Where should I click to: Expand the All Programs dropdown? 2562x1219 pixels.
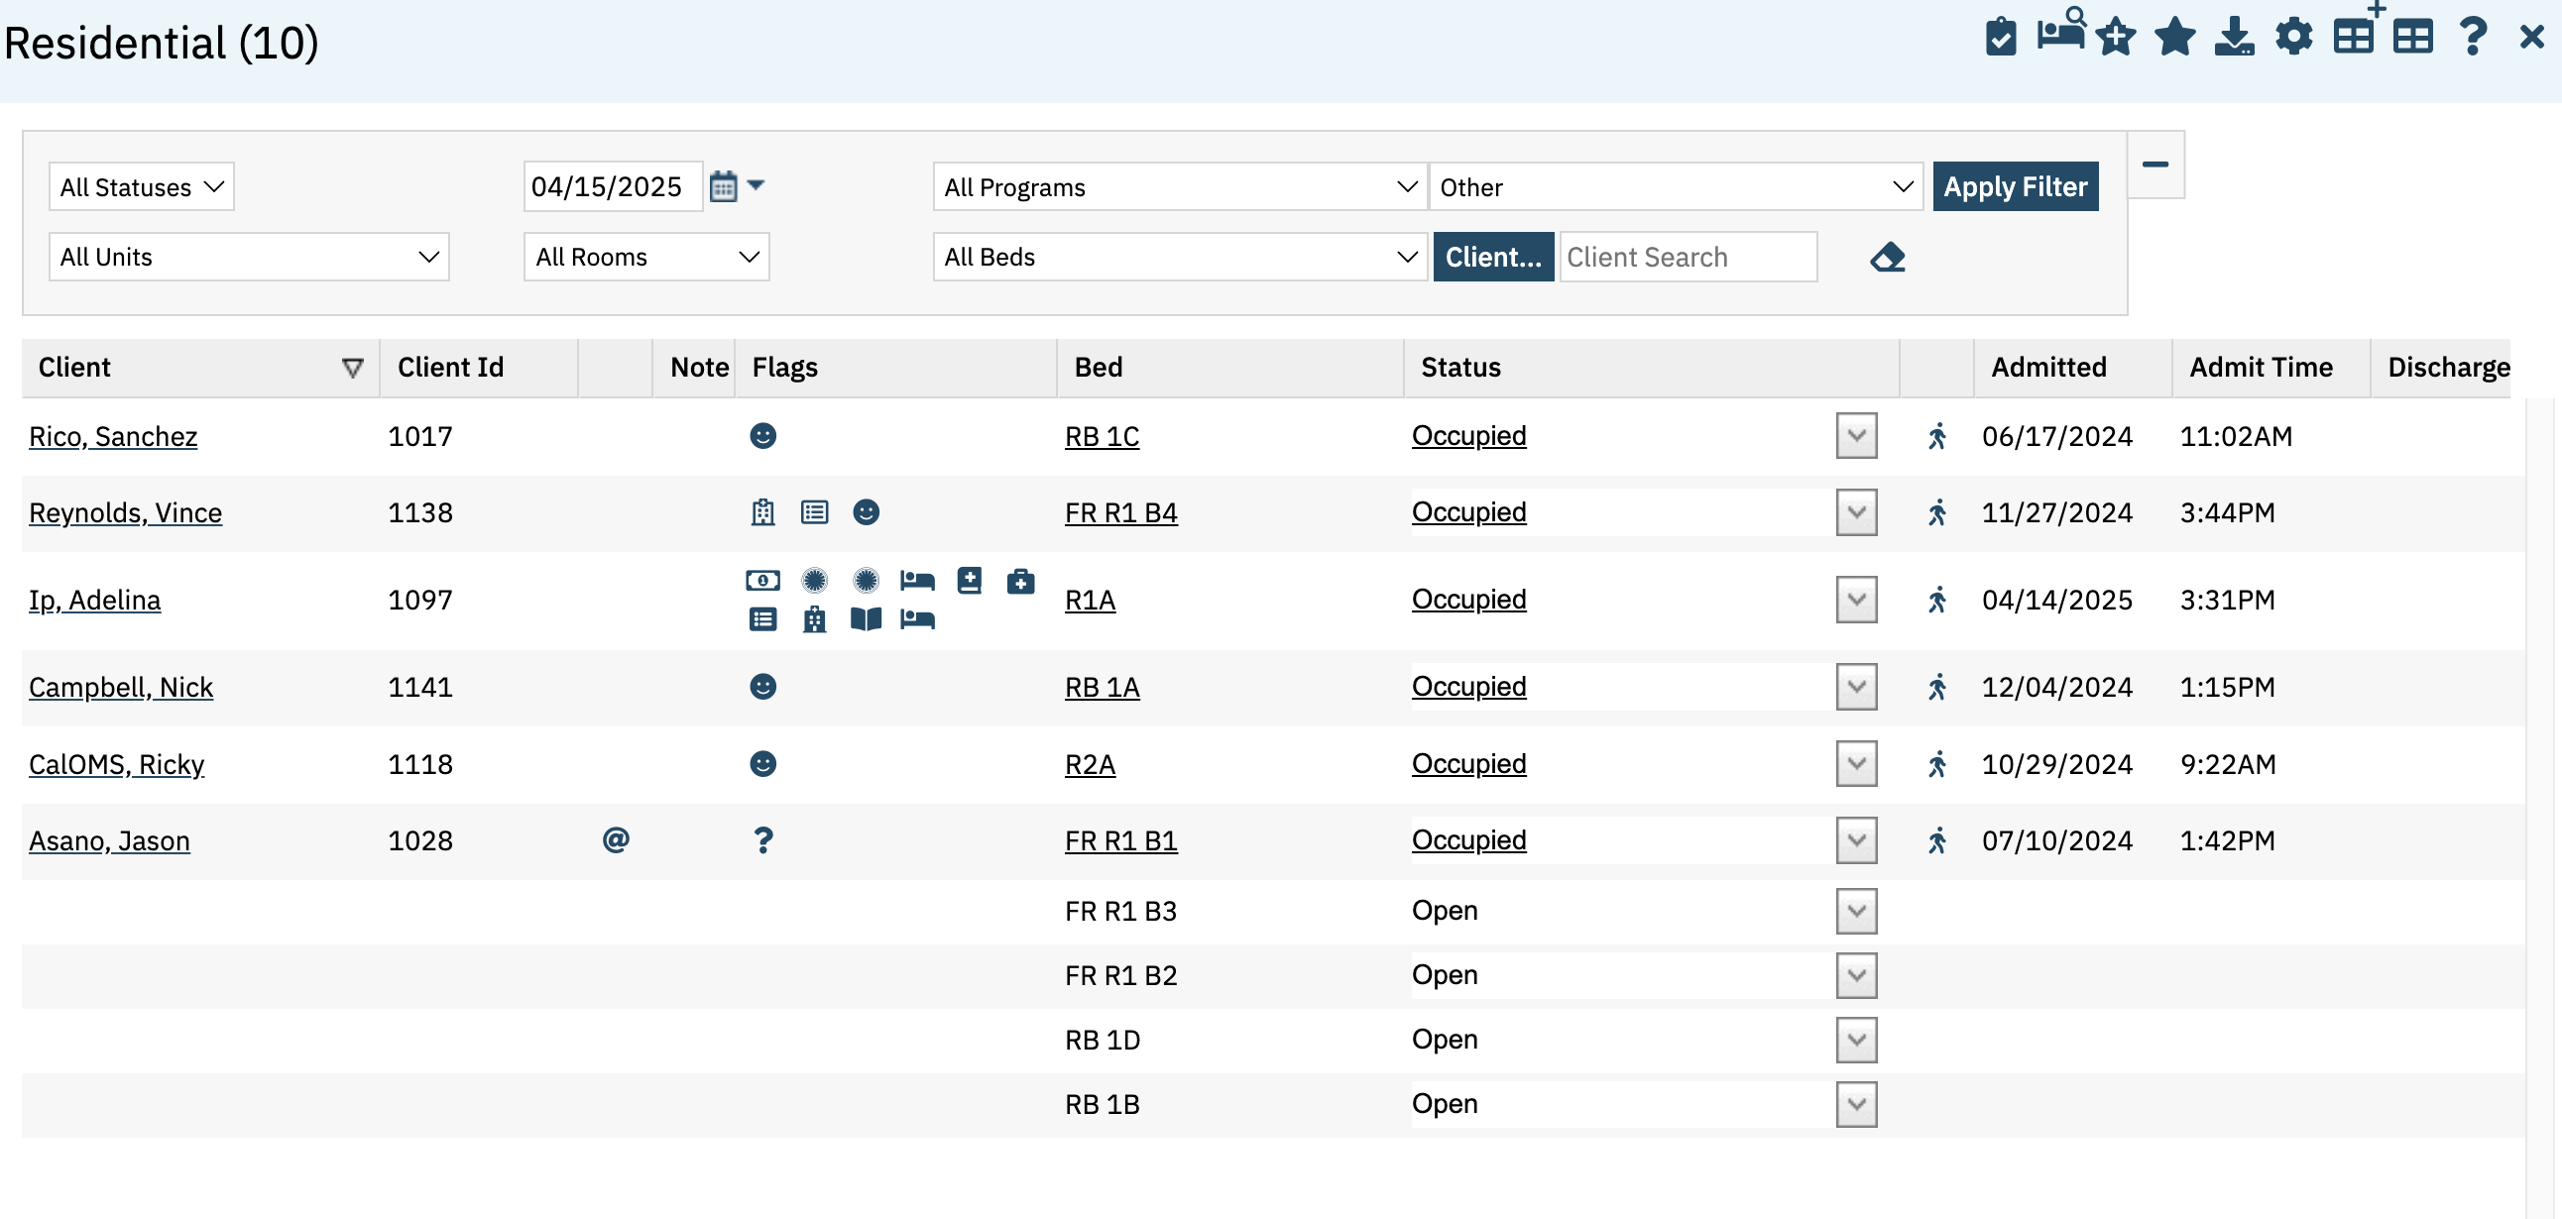(x=1180, y=187)
